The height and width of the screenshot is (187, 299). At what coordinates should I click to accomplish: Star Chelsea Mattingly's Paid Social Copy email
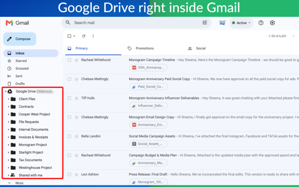tap(77, 79)
